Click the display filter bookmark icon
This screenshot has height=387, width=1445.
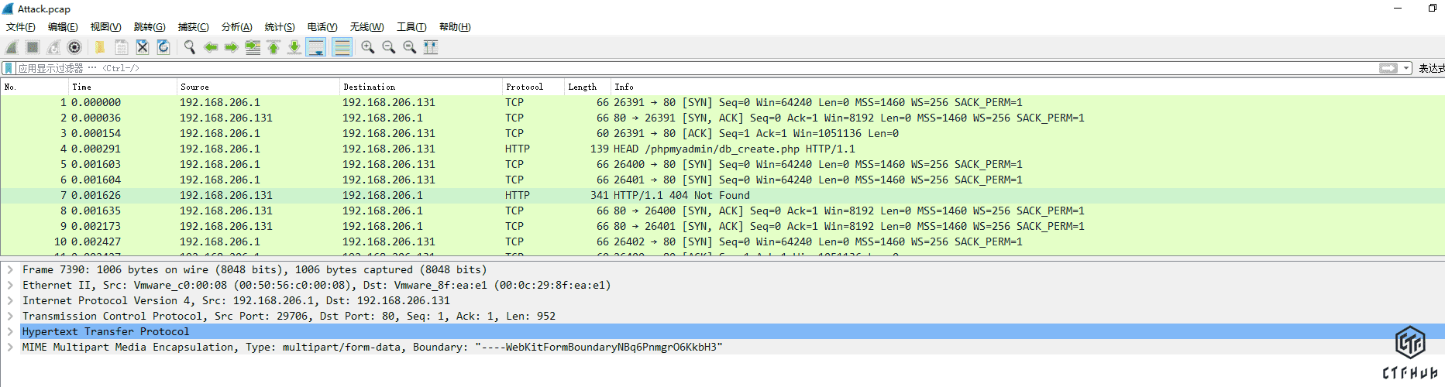pyautogui.click(x=9, y=68)
